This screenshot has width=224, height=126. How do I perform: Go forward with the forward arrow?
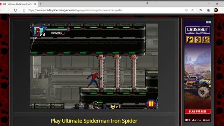8,10
